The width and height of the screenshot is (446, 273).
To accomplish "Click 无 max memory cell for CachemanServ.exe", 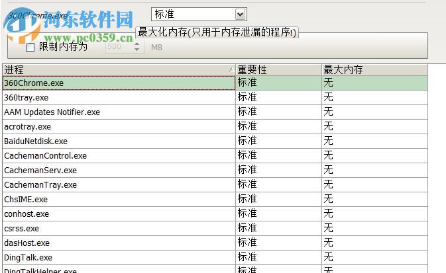I will click(x=374, y=171).
